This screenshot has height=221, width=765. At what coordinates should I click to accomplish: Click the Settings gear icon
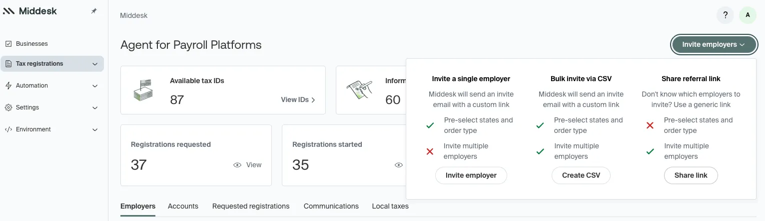[x=8, y=108]
